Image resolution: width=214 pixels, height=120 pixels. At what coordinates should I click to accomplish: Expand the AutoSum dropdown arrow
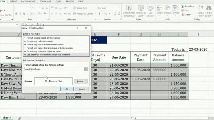[x=196, y=6]
